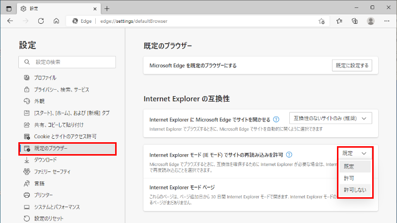397x223 pixels.
Task: Click the 既定のブラウザー heading
Action: (168, 46)
